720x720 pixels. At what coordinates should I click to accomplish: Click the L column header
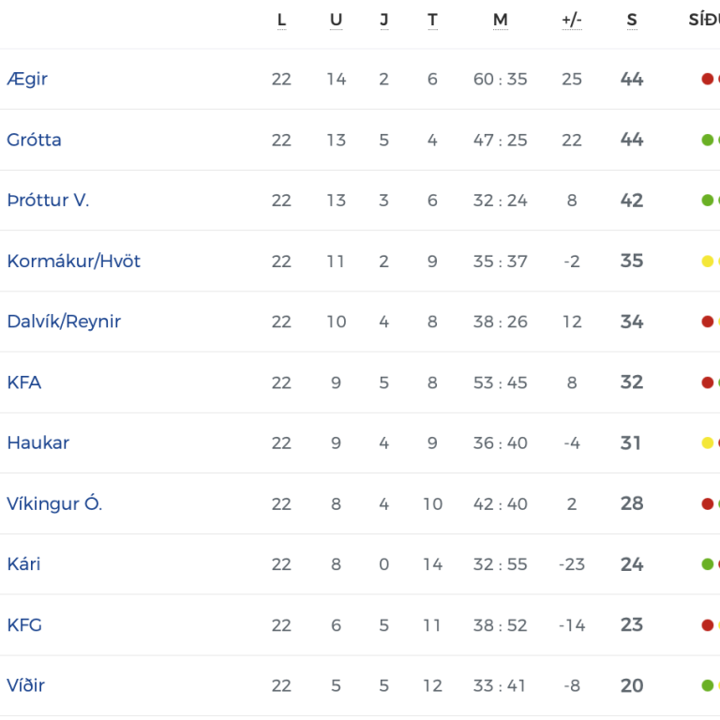coord(281,21)
